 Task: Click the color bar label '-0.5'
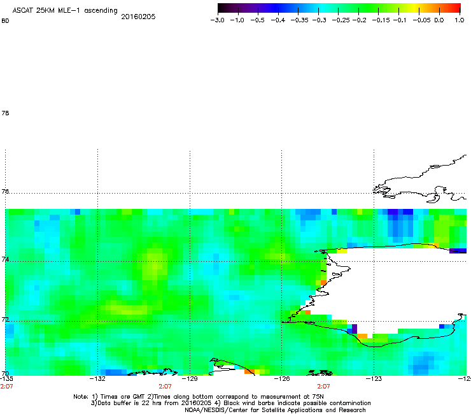coord(257,20)
